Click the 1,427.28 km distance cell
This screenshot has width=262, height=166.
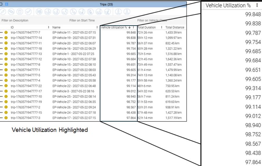point(173,112)
